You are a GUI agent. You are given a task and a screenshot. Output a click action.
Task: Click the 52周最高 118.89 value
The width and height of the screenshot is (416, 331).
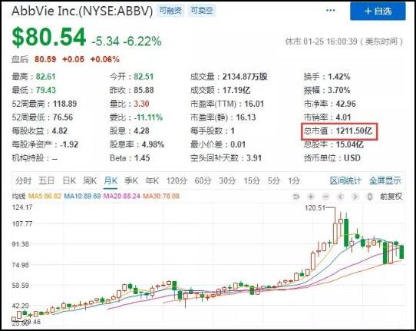(64, 104)
